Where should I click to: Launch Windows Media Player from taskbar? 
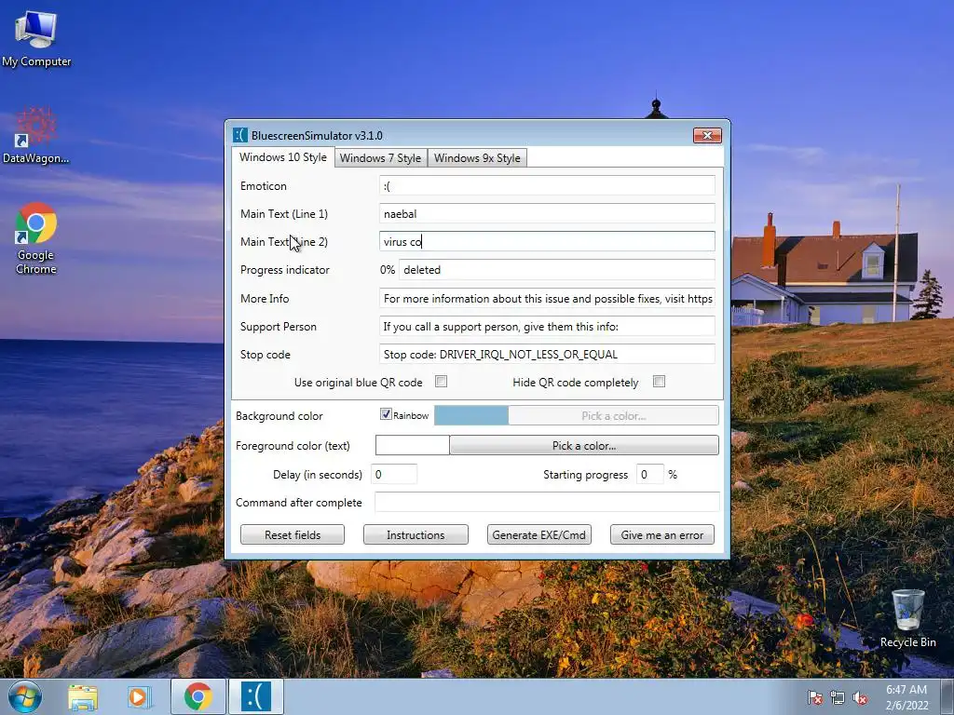[139, 697]
